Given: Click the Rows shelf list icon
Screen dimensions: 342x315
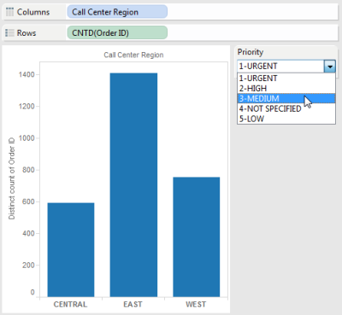Looking at the screenshot, I should pos(9,32).
